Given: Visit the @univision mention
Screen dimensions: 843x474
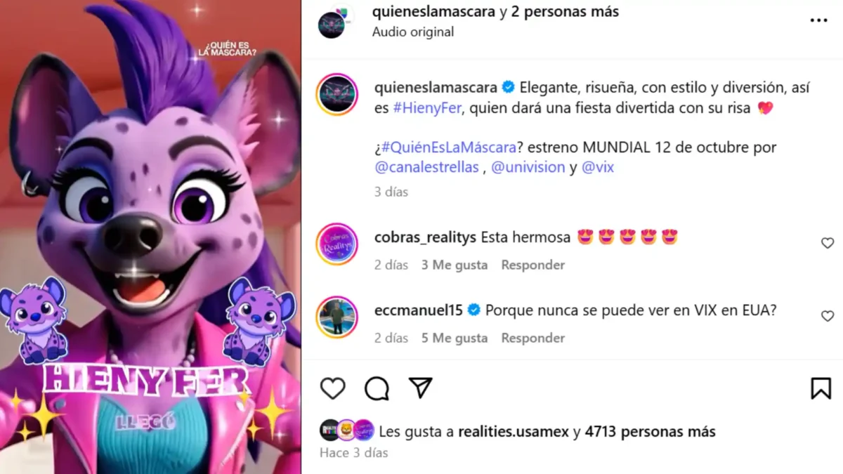Looking at the screenshot, I should pyautogui.click(x=528, y=167).
